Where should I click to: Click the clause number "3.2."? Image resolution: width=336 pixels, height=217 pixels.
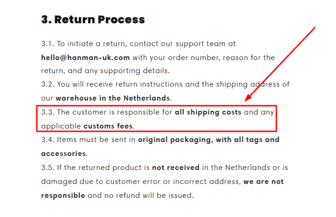pyautogui.click(x=48, y=85)
